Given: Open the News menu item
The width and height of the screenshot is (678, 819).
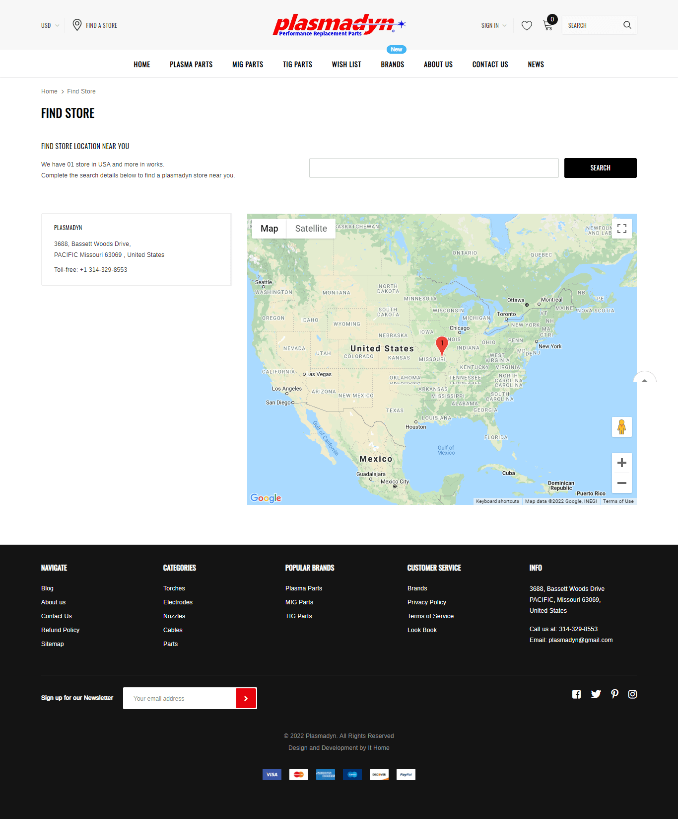Looking at the screenshot, I should (x=536, y=65).
